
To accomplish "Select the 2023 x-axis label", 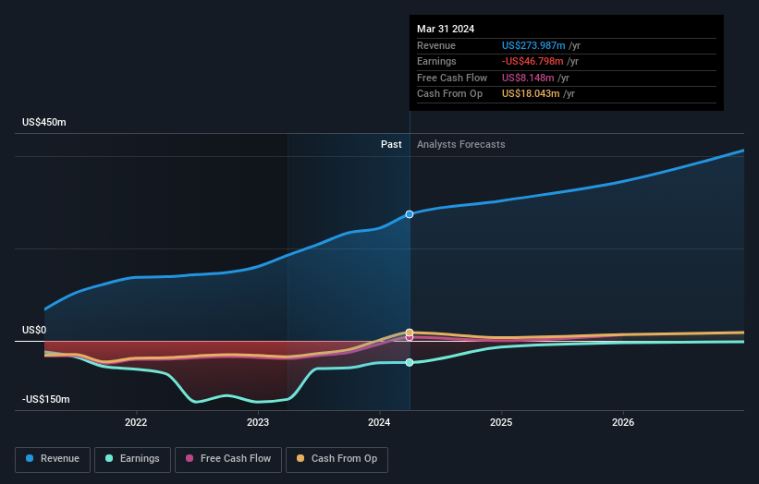I will 258,423.
